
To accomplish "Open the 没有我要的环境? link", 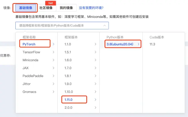I will [x=91, y=8].
